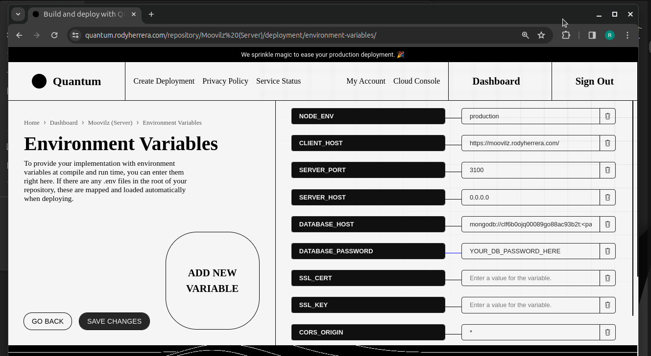
Task: Edit the CLIENT_HOST value field
Action: tap(530, 143)
